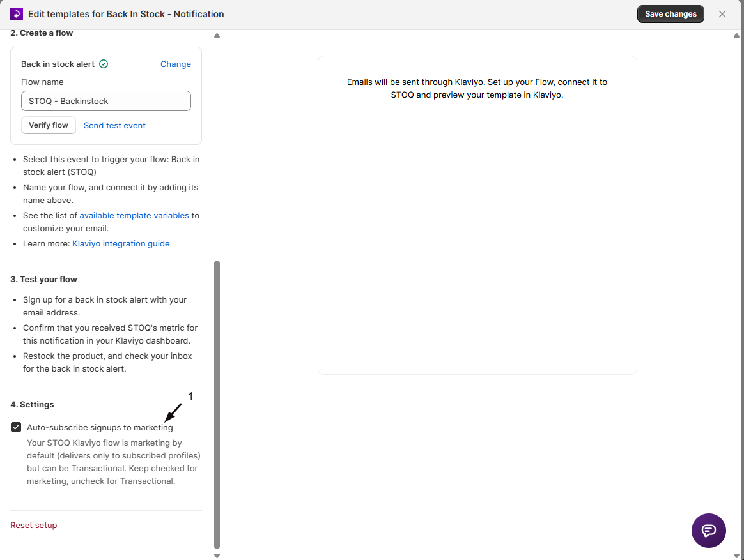Click the 'Name your flow' bullet text

[x=111, y=193]
